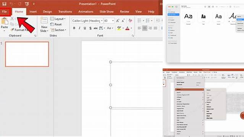
Task: Open the font size dropdown
Action: [113, 21]
